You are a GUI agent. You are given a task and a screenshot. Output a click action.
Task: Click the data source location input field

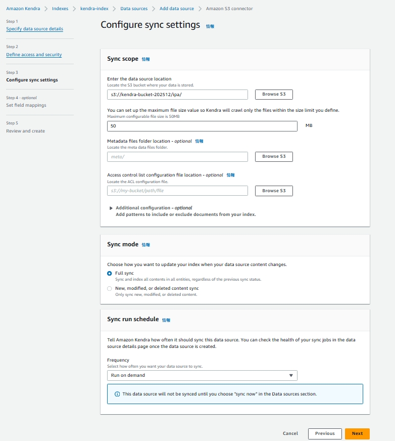(x=177, y=95)
